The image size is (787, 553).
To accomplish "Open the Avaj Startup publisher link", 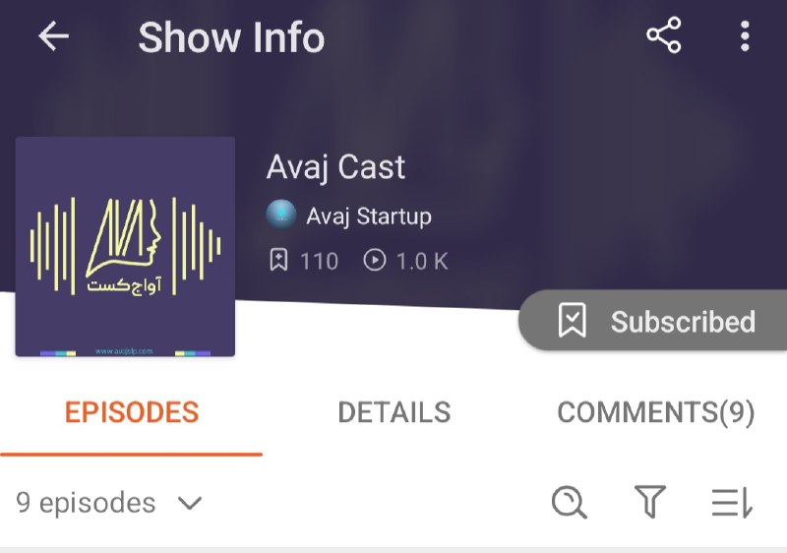I will tap(369, 216).
